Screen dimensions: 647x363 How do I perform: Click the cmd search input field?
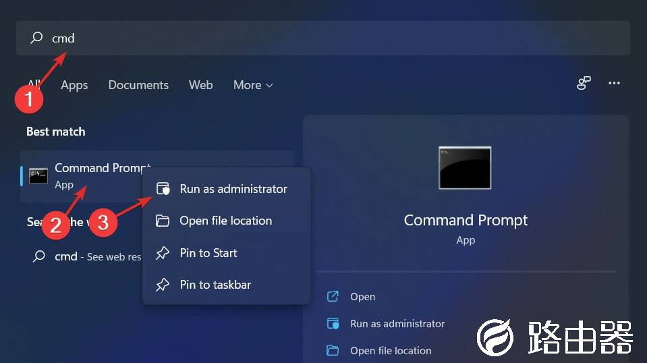[x=324, y=38]
